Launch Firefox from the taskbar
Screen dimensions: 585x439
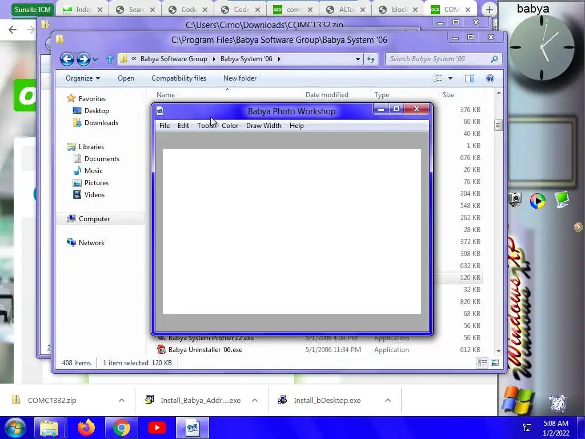(86, 428)
